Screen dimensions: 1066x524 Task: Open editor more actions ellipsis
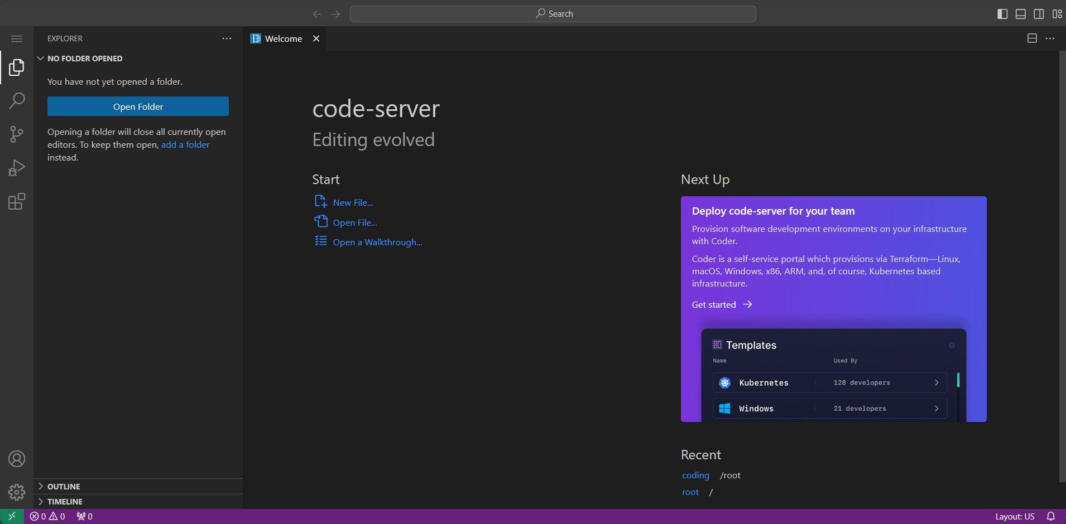pyautogui.click(x=1050, y=38)
